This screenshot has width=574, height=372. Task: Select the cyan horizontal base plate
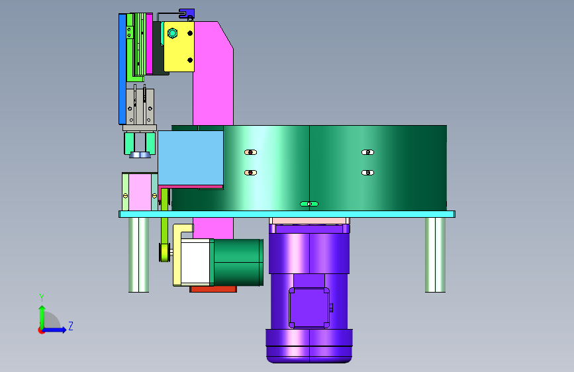(287, 214)
